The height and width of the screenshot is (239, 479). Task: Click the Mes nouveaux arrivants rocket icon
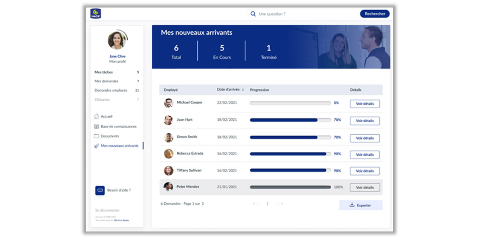click(96, 146)
